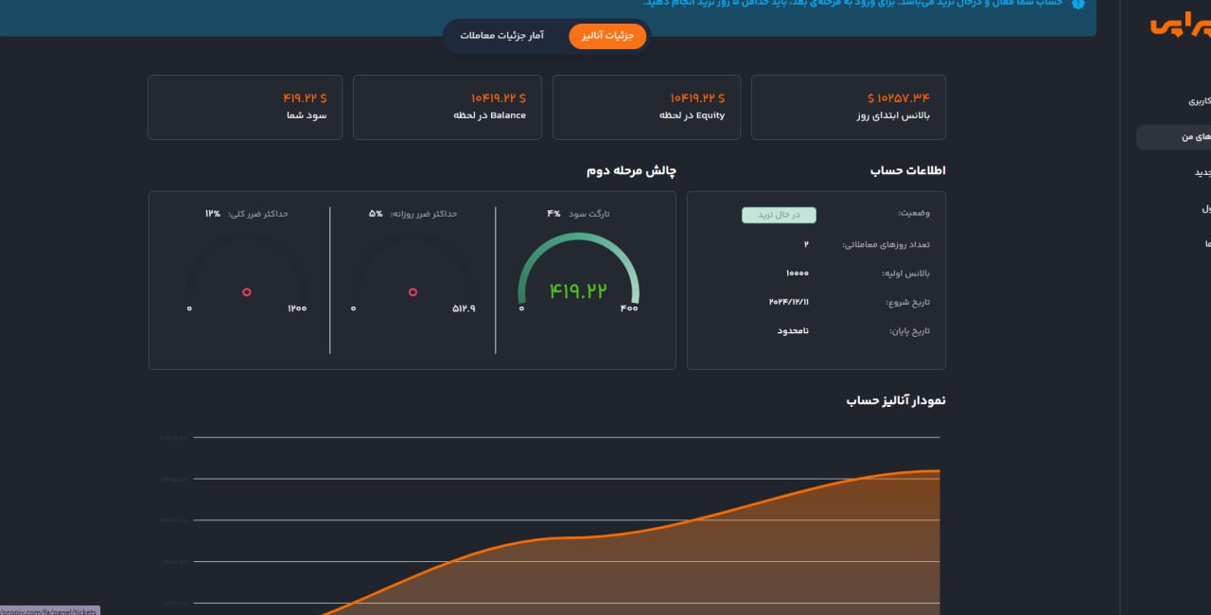Click the 'حداکثر ضرر روزانه' 5% label

412,214
